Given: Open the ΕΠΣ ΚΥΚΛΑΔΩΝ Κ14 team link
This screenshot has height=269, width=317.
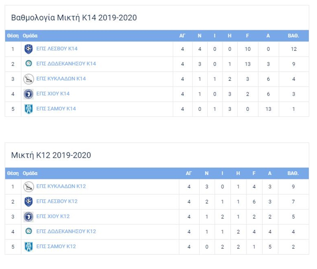Looking at the screenshot, I should [x=61, y=79].
